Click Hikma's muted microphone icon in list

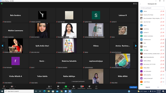point(161,11)
